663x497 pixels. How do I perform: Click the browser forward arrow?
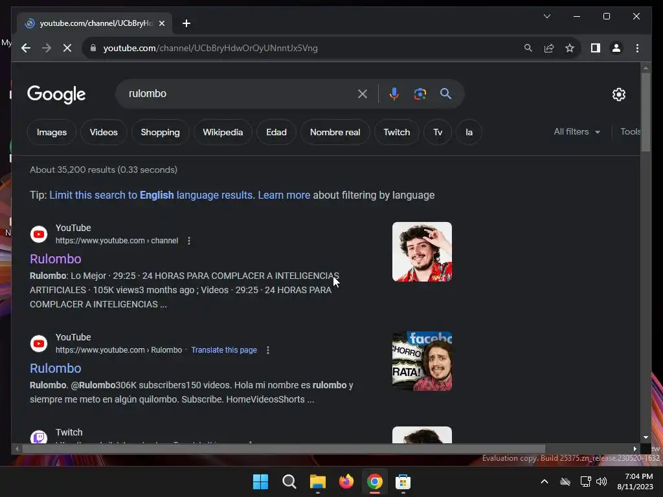pos(47,48)
